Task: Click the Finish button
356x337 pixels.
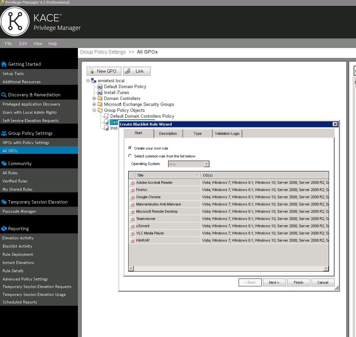Action: point(298,282)
